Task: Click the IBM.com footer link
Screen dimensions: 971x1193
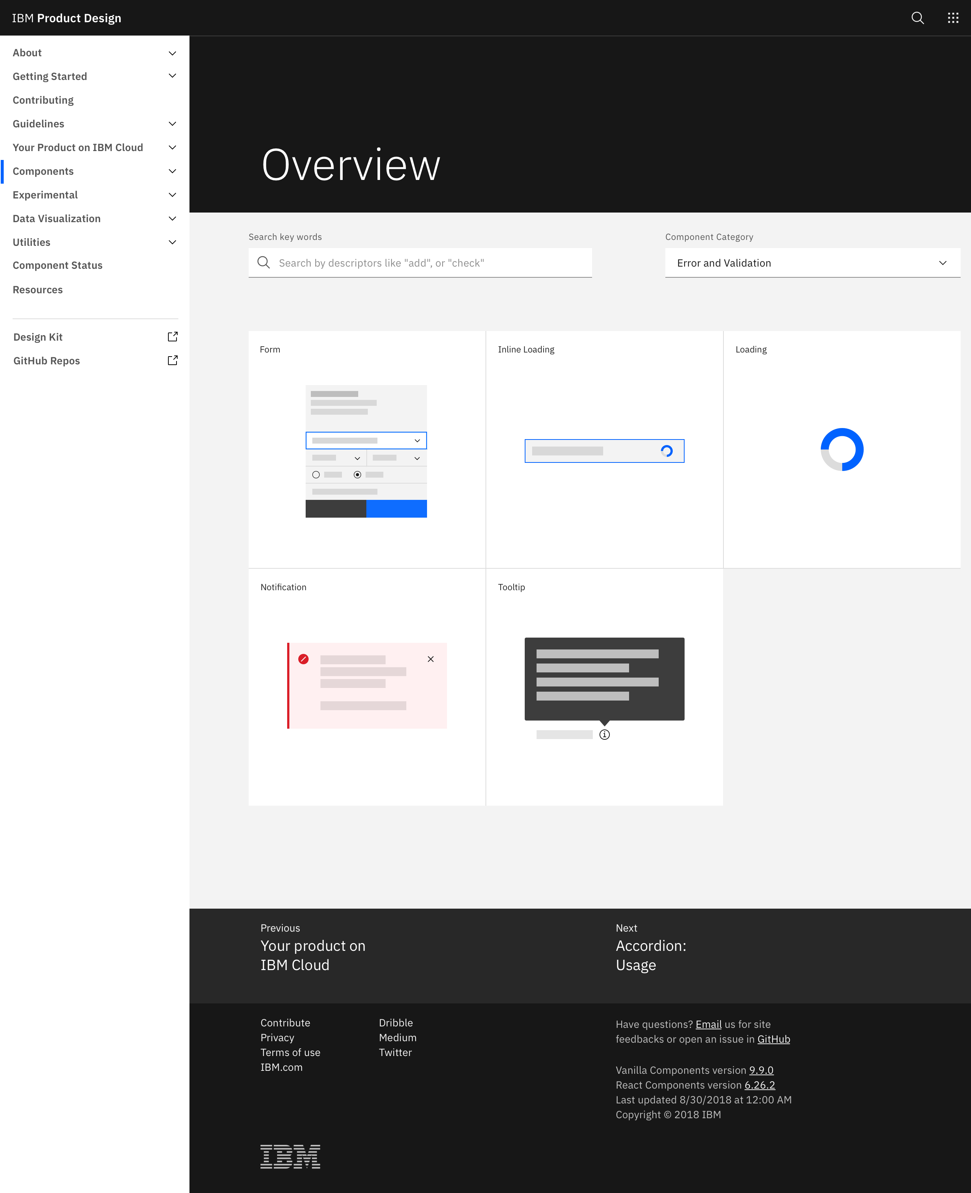Action: [281, 1067]
